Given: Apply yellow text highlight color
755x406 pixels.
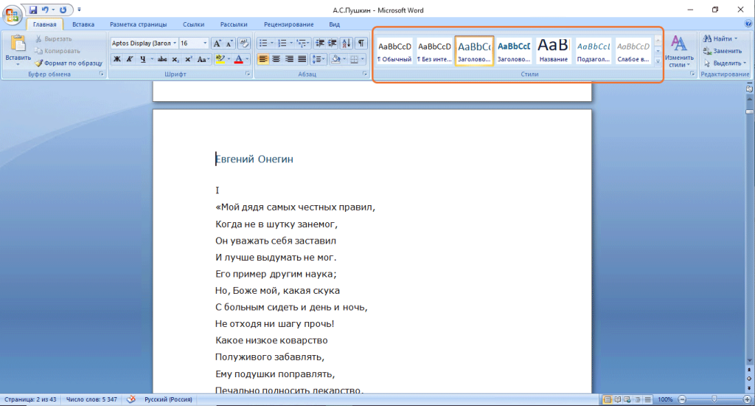Looking at the screenshot, I should coord(220,59).
